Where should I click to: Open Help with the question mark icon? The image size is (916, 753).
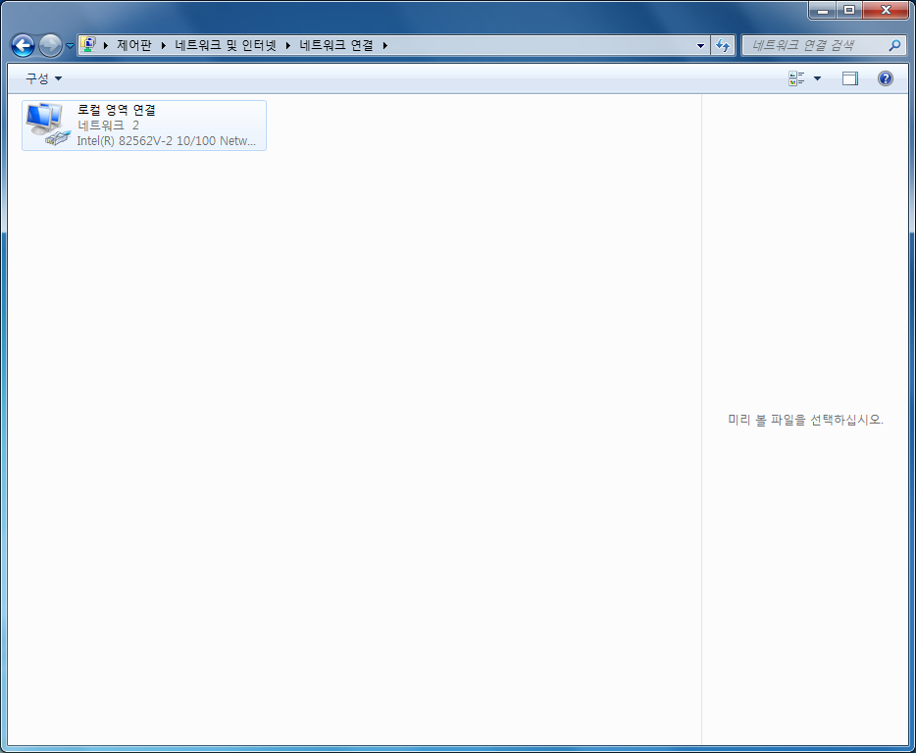pos(885,78)
